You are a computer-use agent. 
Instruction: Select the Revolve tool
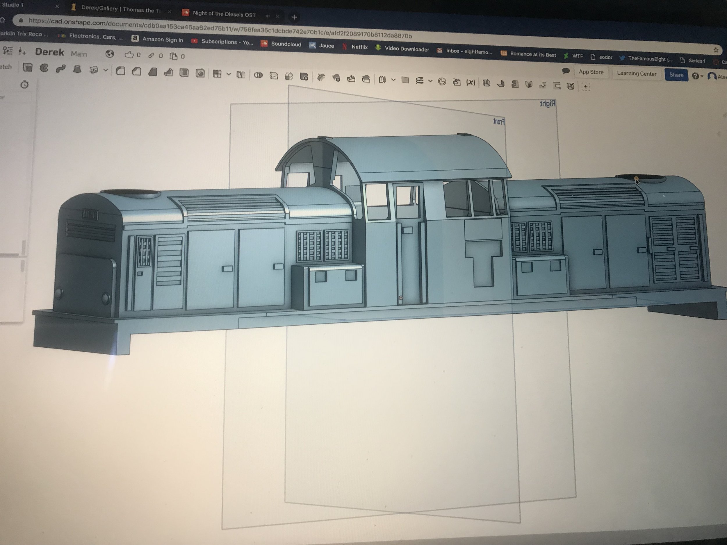[44, 68]
